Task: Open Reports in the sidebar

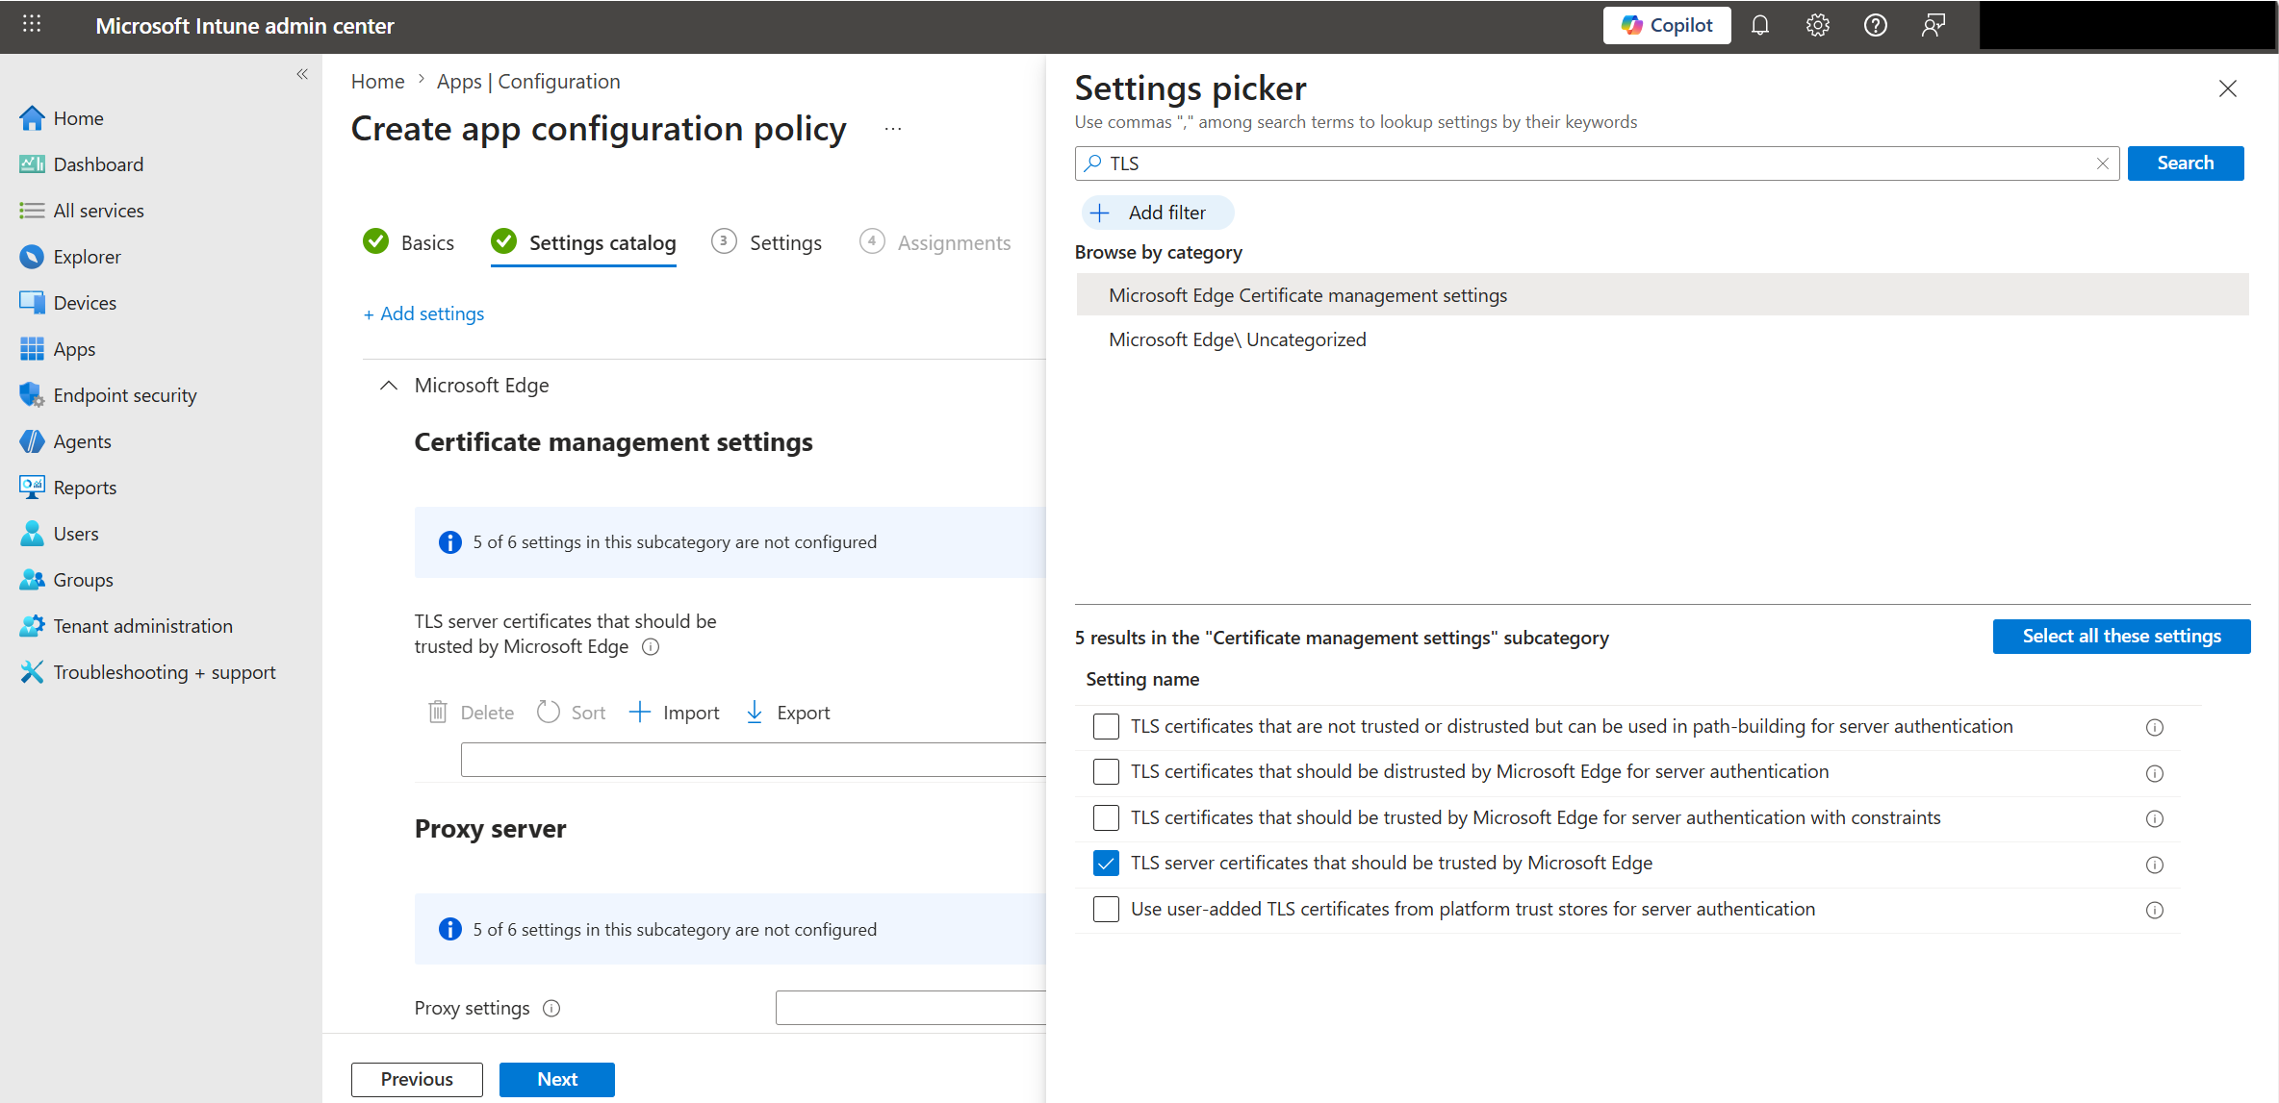Action: (x=85, y=488)
